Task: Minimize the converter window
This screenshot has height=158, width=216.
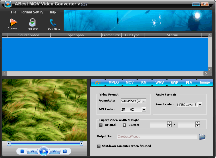Action: [196, 4]
